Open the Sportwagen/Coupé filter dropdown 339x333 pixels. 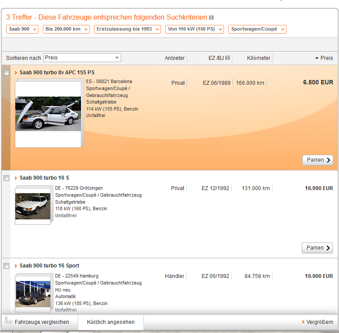point(257,29)
